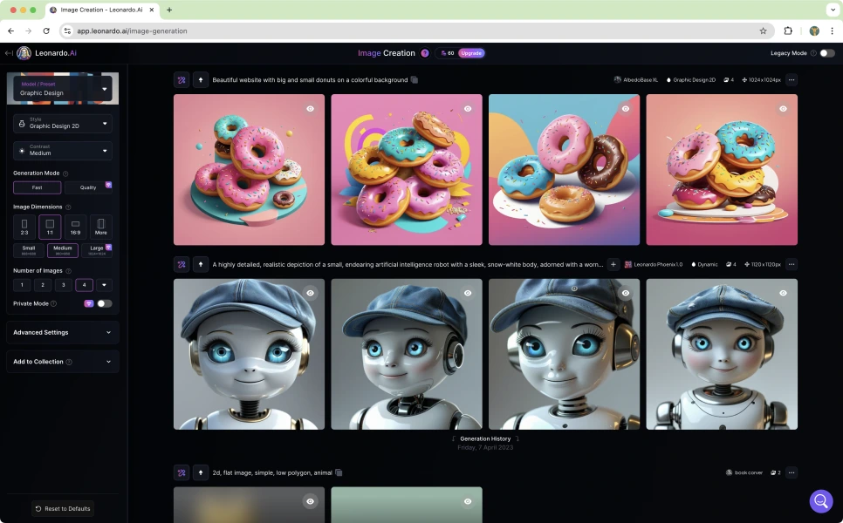The height and width of the screenshot is (523, 843).
Task: Toggle visibility of the fourth robot image
Action: (x=783, y=293)
